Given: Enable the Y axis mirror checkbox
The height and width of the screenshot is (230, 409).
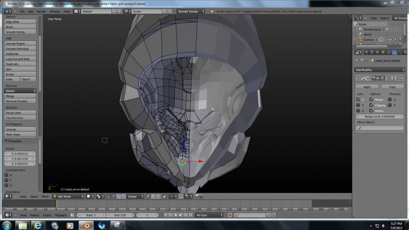Looking at the screenshot, I should 358,105.
